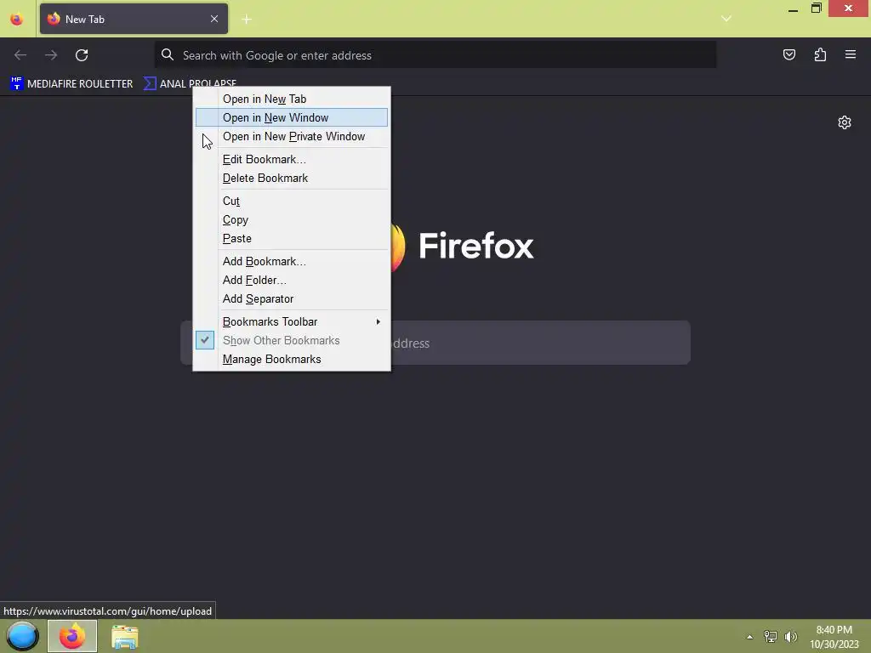Choose Open in New Private Window

(292, 137)
